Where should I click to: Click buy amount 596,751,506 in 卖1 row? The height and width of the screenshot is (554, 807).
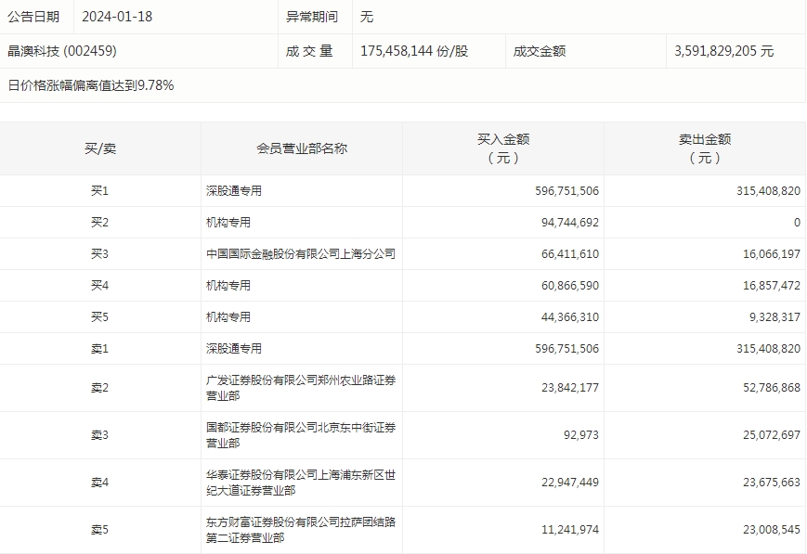[566, 349]
